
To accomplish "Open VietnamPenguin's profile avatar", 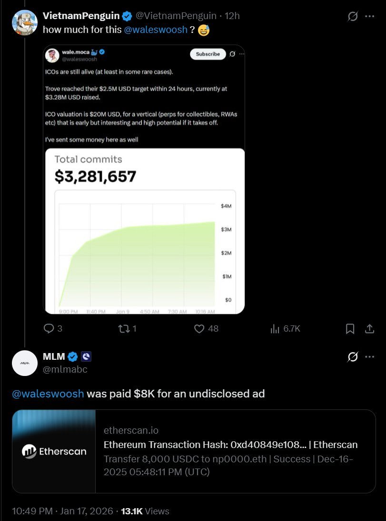I will click(x=25, y=22).
